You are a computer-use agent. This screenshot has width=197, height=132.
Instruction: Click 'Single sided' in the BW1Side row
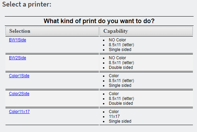[120, 50]
